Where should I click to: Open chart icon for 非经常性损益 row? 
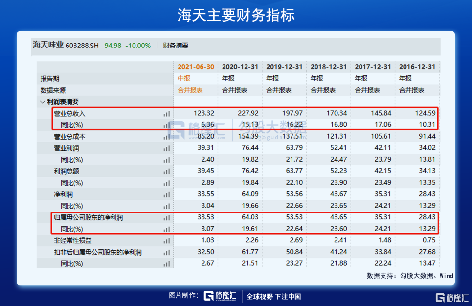tap(167, 241)
